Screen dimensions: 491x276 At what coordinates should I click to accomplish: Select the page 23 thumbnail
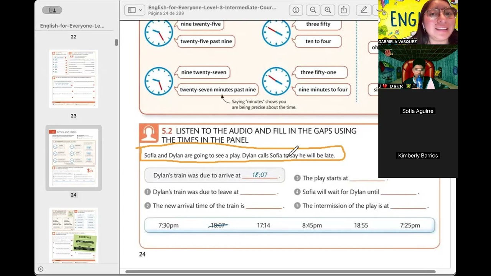tap(73, 79)
